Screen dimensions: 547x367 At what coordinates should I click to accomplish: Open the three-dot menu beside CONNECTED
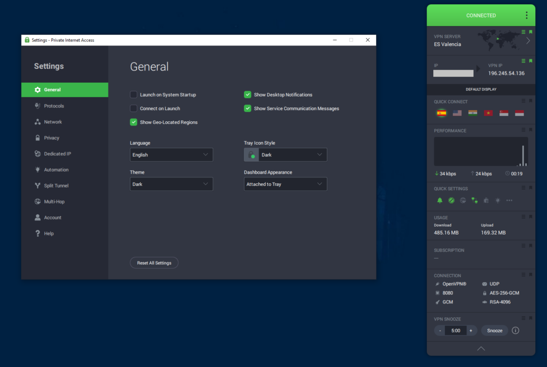click(526, 15)
